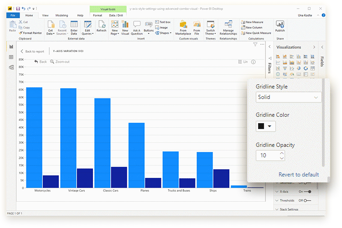Expand the Stack Settings section
Viewport: 342px width, 228px height.
pos(277,209)
